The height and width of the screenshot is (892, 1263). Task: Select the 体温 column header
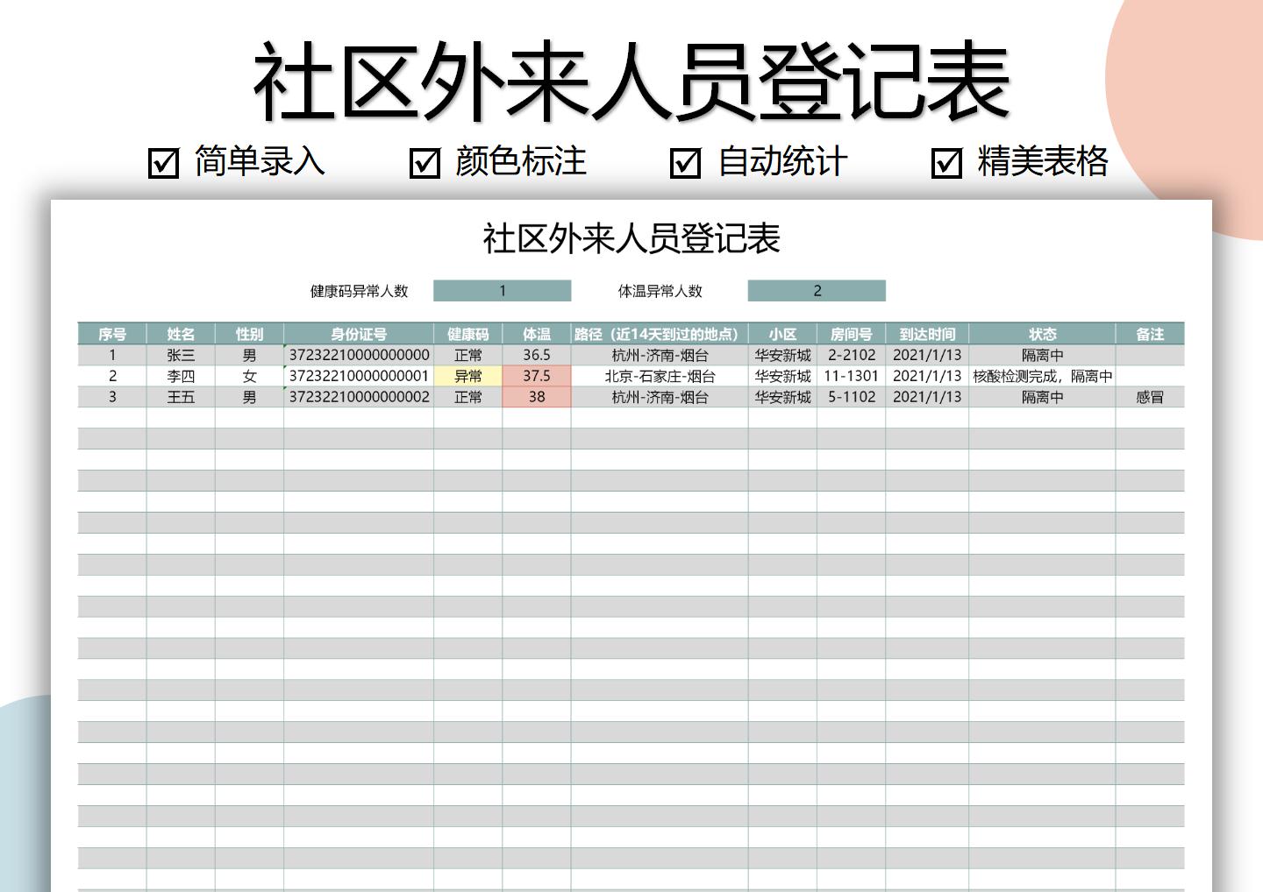point(536,333)
